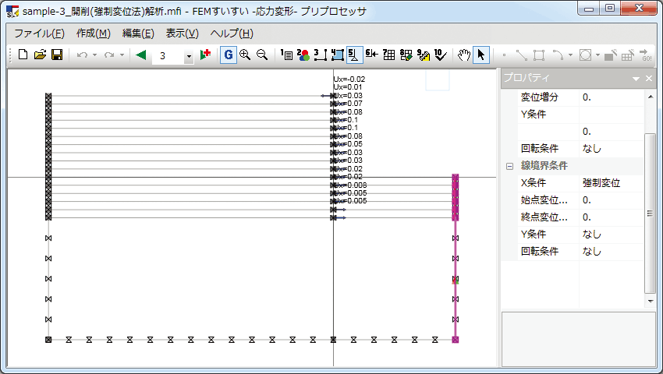Click the application icon in title bar

pyautogui.click(x=12, y=12)
